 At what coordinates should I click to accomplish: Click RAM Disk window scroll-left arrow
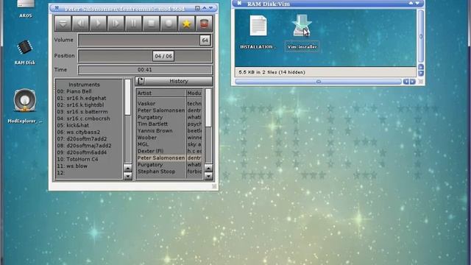[406, 82]
